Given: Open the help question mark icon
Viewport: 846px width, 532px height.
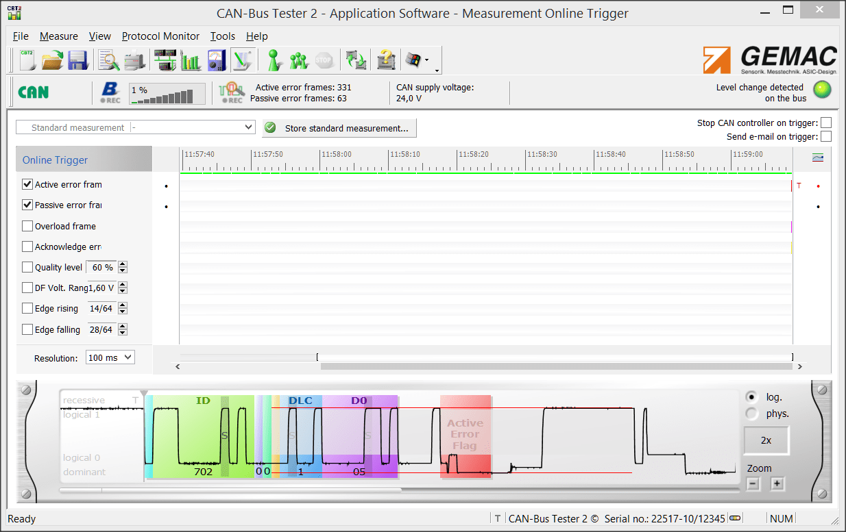Looking at the screenshot, I should (387, 60).
